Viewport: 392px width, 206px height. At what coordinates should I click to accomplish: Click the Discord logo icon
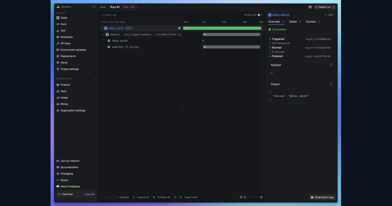click(58, 161)
